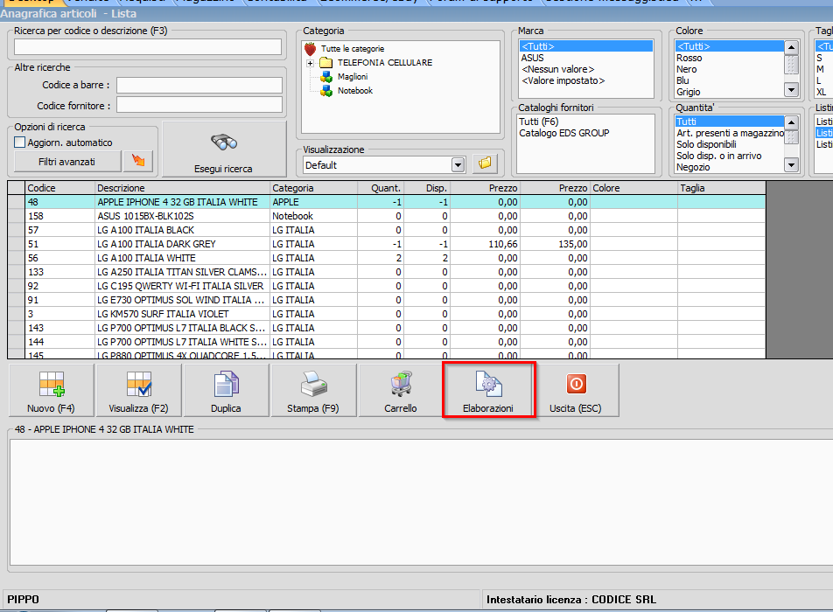Select Solo disponibili quantity filter
The width and height of the screenshot is (833, 612).
pos(730,144)
